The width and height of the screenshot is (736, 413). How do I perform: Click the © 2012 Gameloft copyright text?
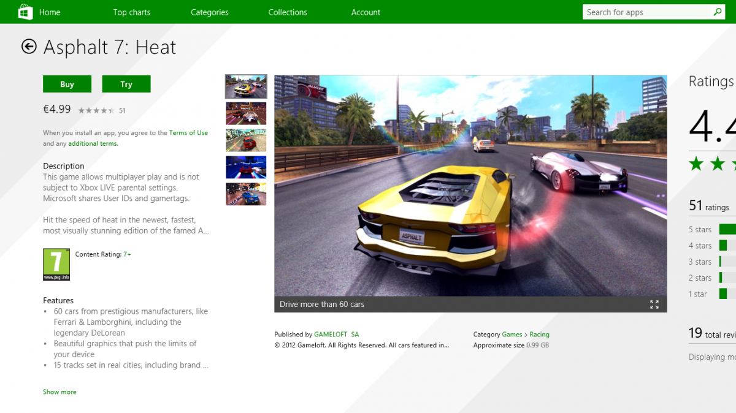coord(362,346)
